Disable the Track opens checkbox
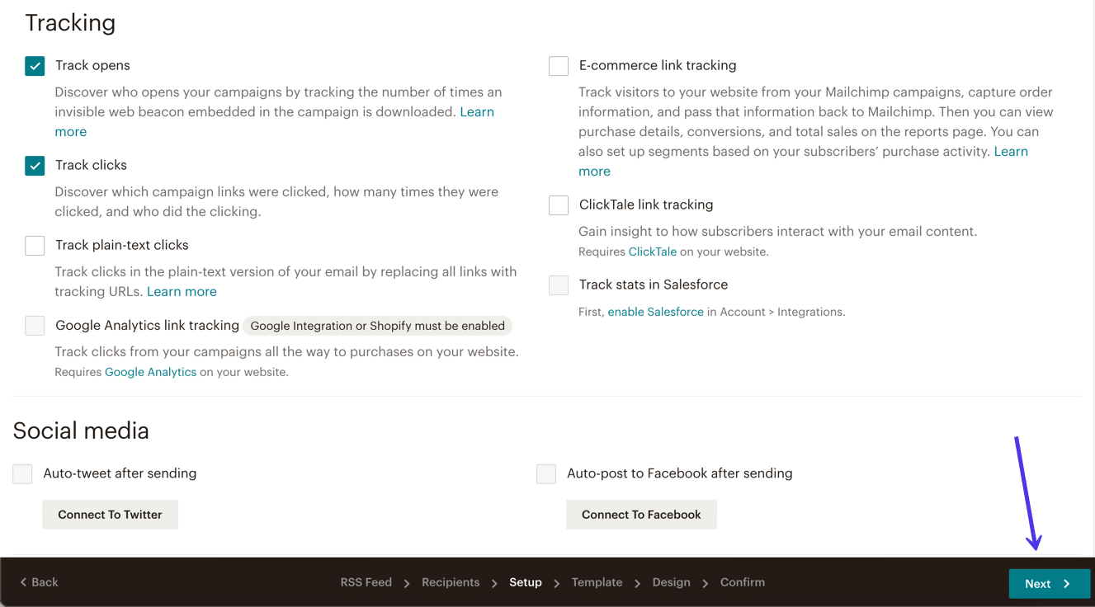This screenshot has width=1095, height=607. click(35, 65)
